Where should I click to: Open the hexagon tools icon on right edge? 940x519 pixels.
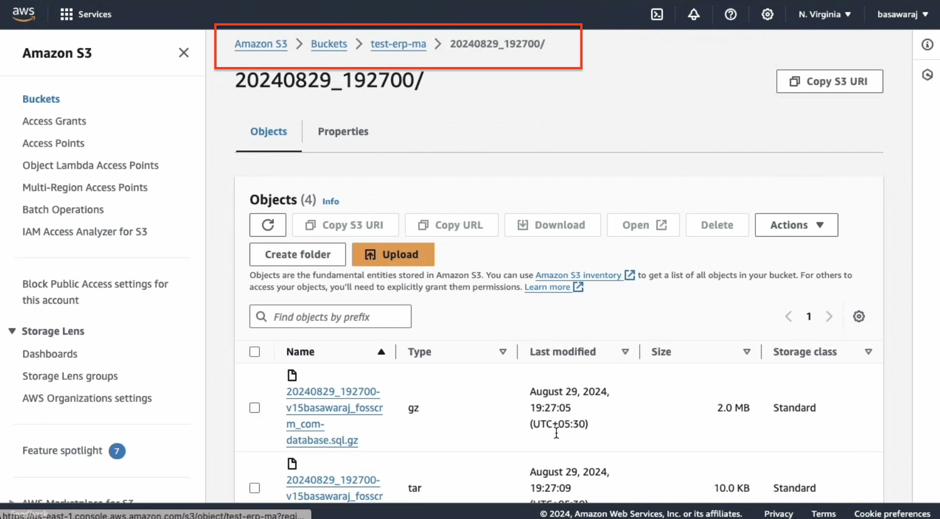(927, 74)
